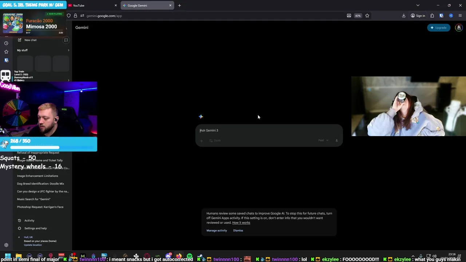Open File Explorer from the taskbar

[19, 256]
